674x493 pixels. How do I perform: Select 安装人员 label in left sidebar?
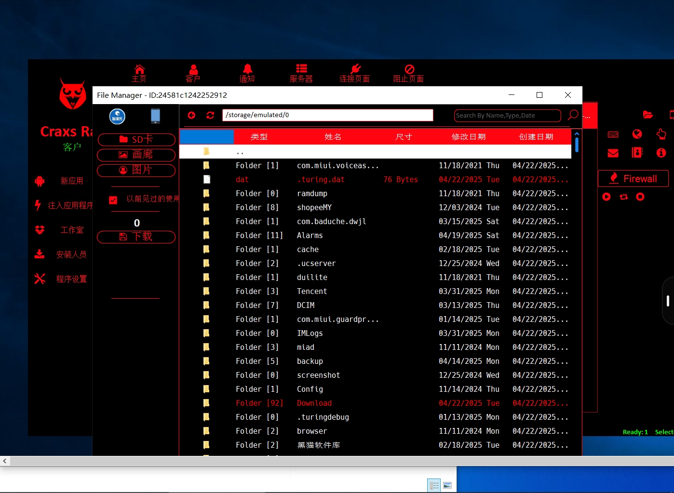click(x=71, y=254)
